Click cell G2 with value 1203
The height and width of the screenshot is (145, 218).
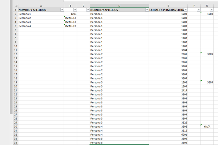click(207, 14)
